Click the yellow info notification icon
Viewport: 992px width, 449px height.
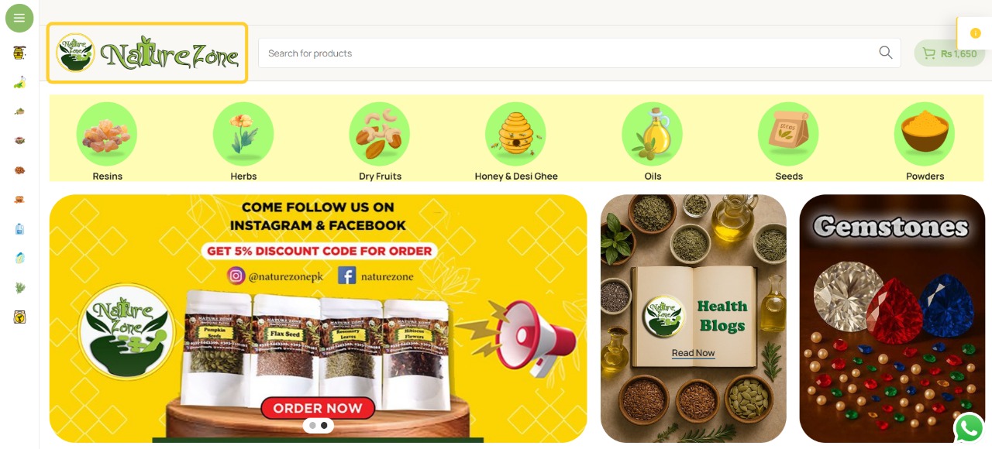coord(976,33)
